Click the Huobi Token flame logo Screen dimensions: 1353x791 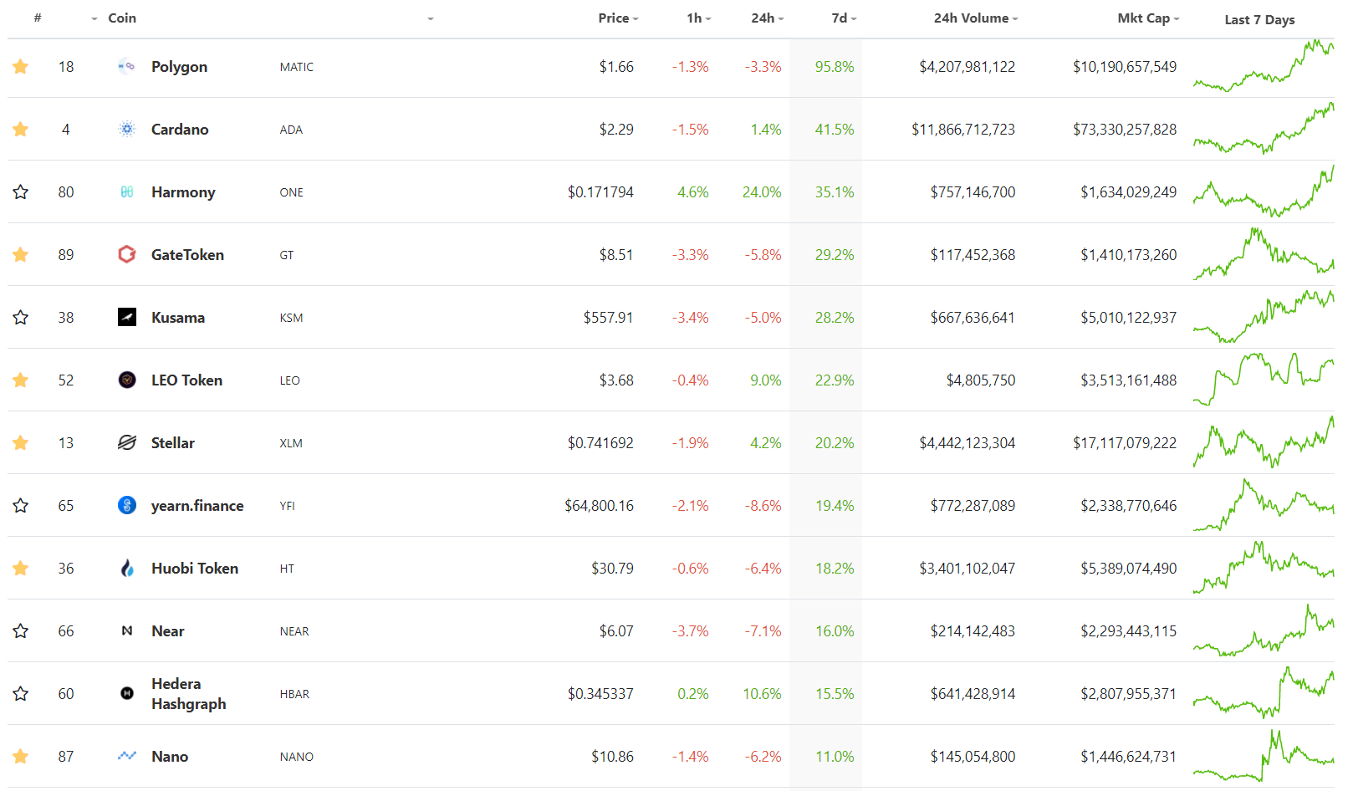(x=127, y=568)
